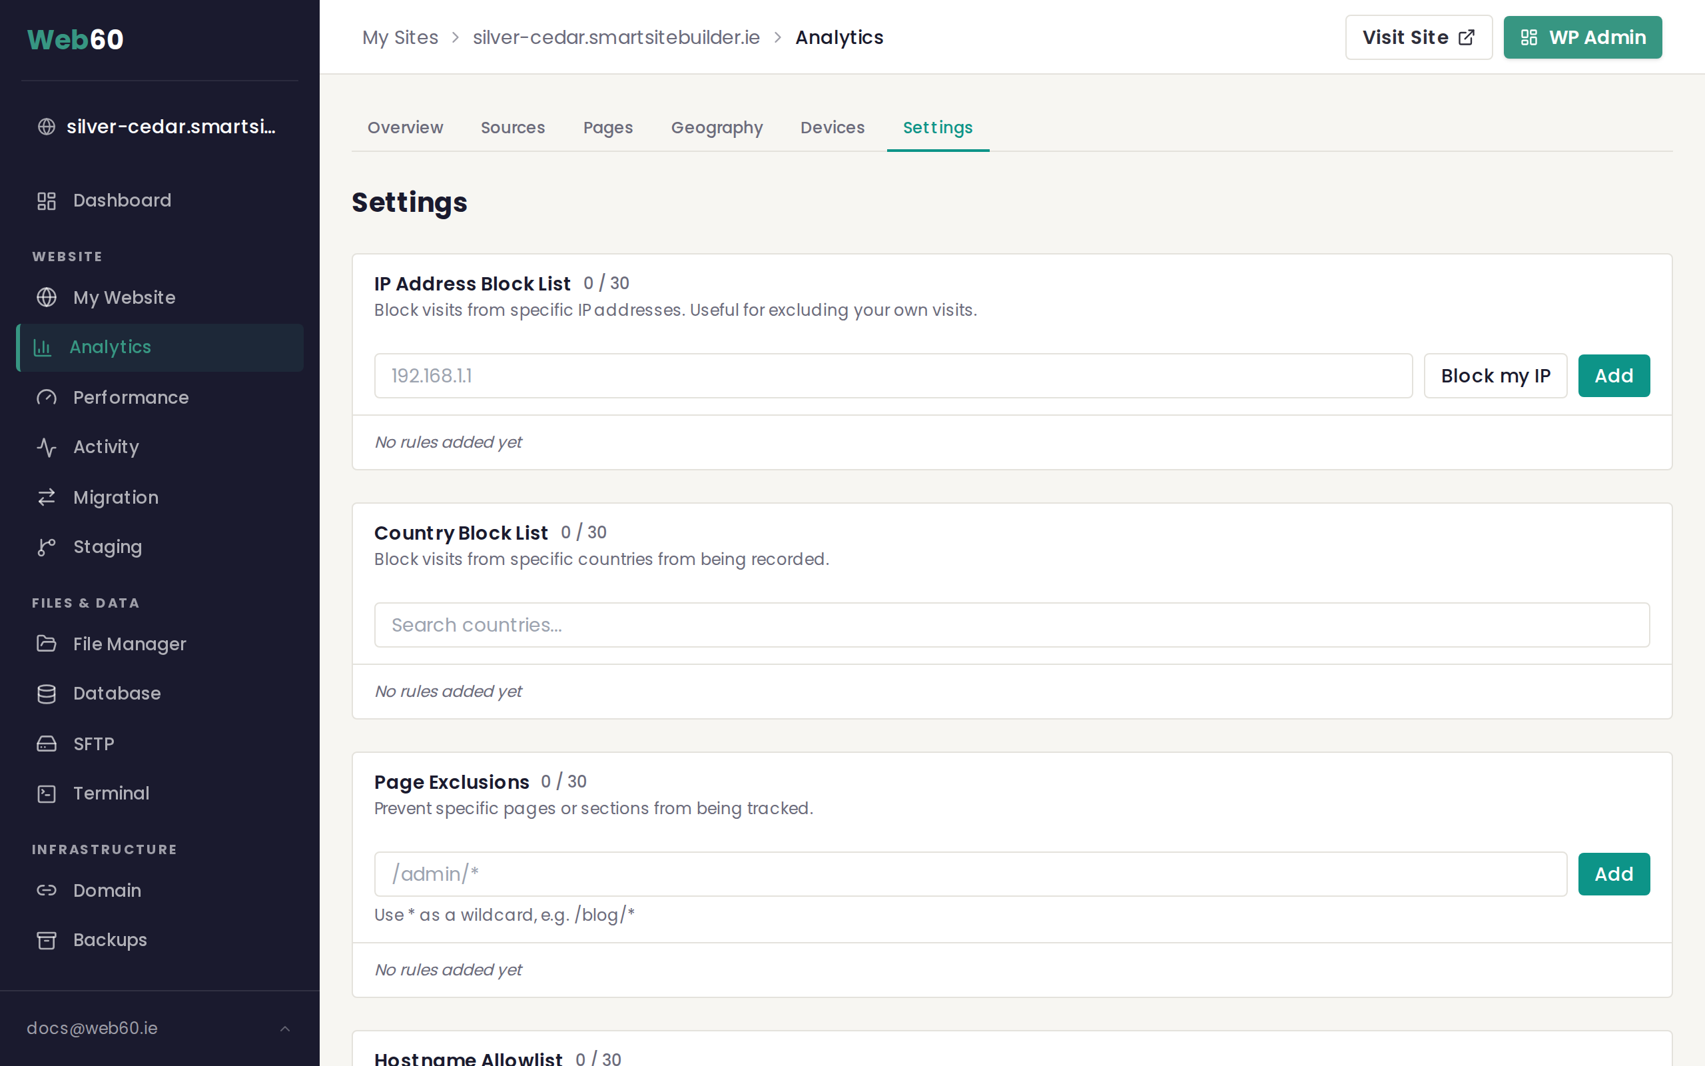
Task: Open the Terminal icon in sidebar
Action: coord(47,794)
